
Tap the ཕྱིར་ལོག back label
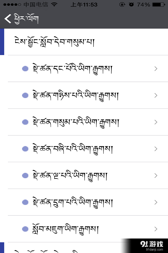click(27, 19)
